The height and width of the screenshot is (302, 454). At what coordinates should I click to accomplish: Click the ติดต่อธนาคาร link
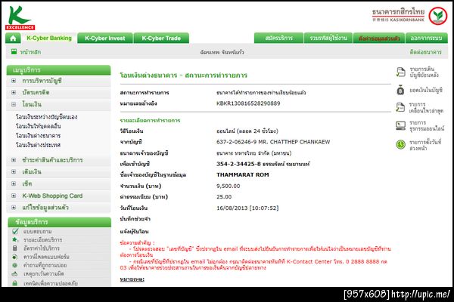[425, 52]
